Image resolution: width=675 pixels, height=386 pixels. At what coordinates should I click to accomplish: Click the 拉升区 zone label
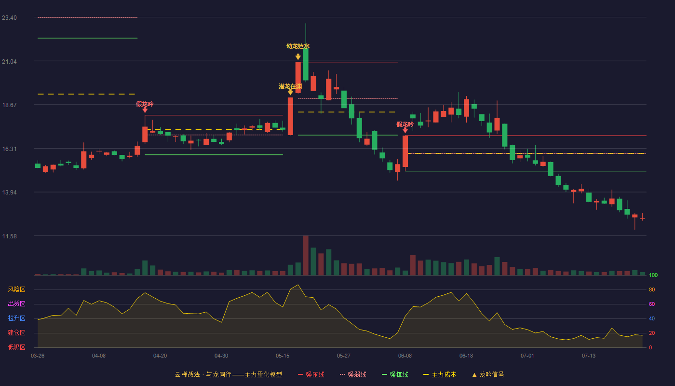(x=16, y=318)
